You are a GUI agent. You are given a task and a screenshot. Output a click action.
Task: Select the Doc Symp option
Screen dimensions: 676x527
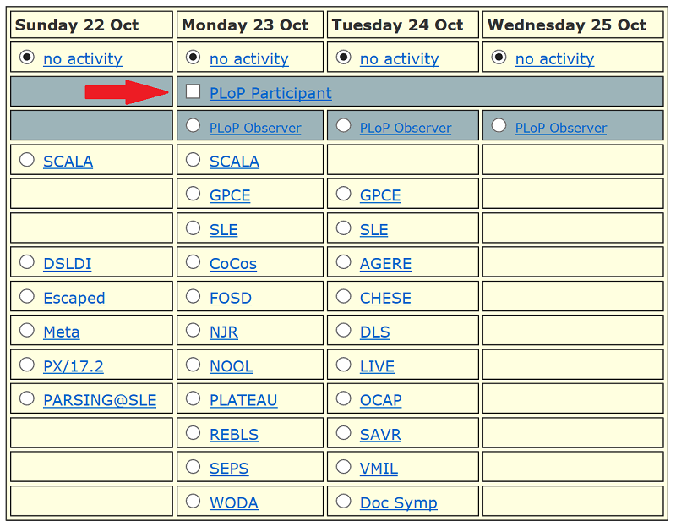344,501
